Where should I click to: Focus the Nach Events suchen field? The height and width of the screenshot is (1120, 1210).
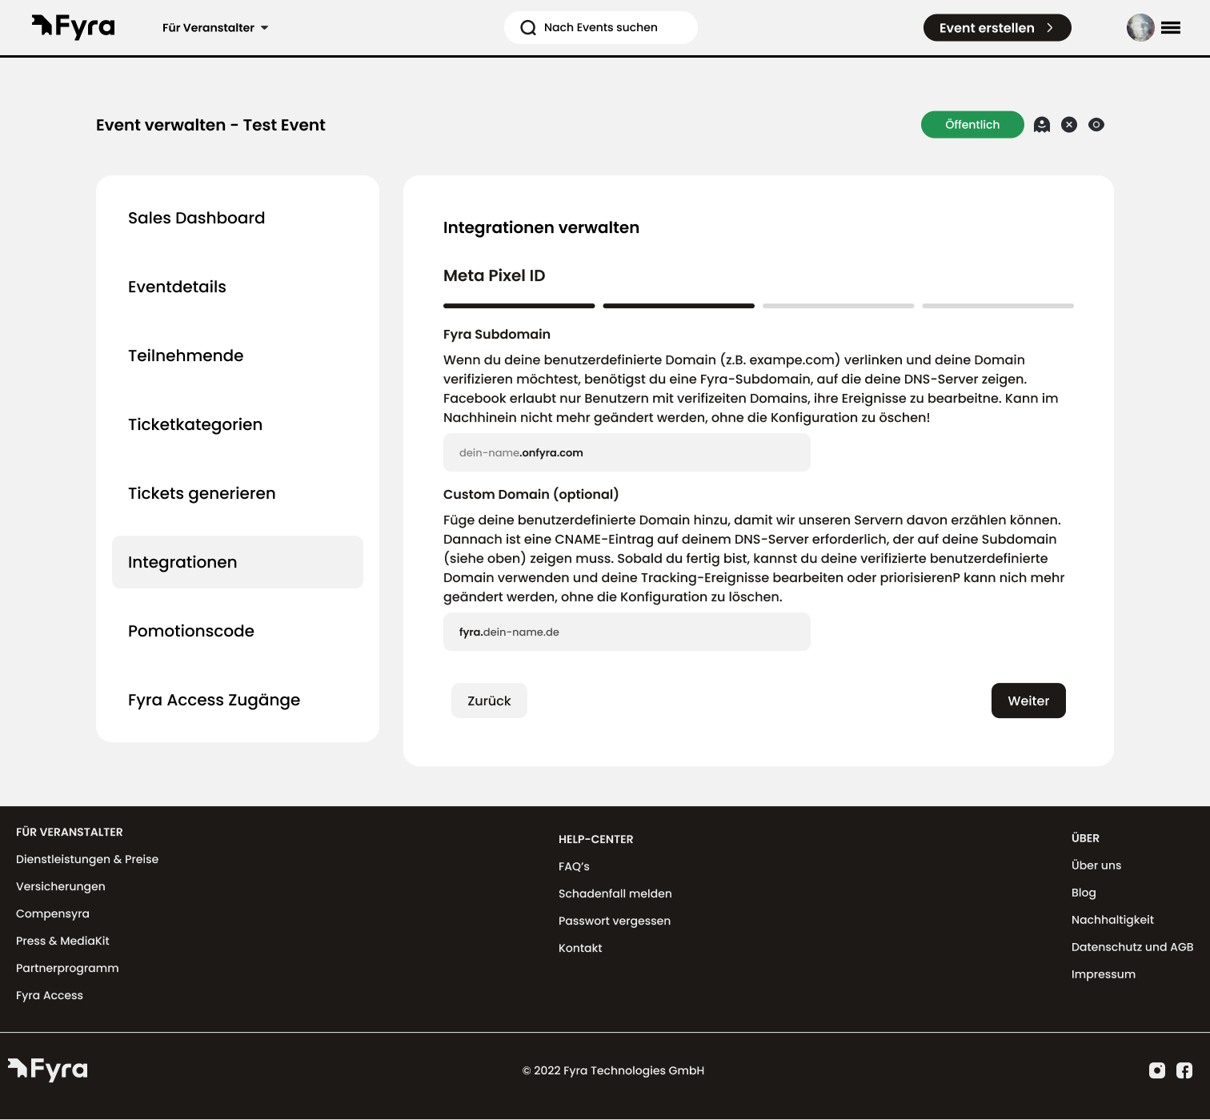[x=601, y=27]
